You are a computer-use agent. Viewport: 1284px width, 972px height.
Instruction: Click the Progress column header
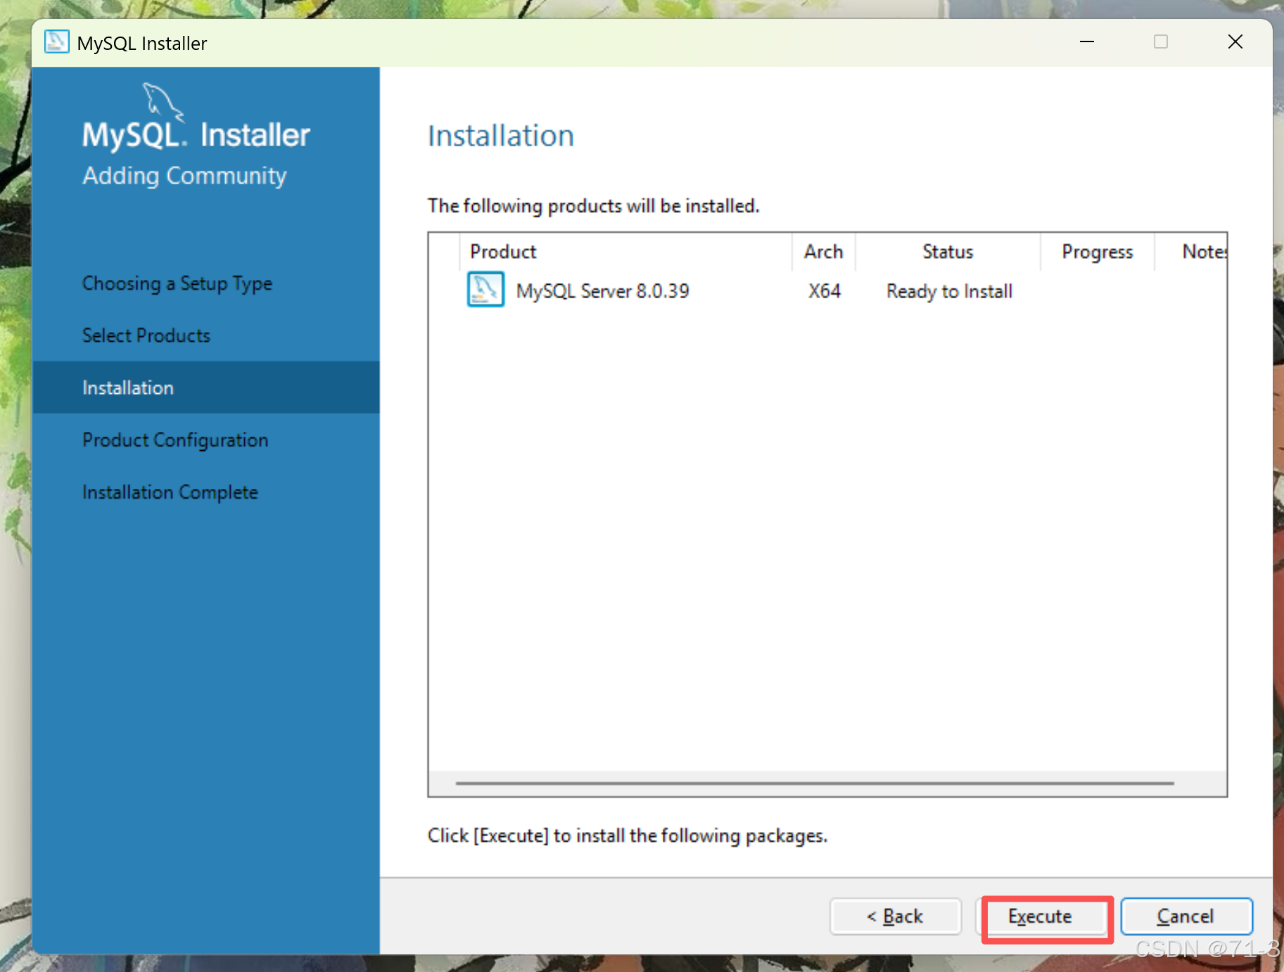pyautogui.click(x=1098, y=252)
